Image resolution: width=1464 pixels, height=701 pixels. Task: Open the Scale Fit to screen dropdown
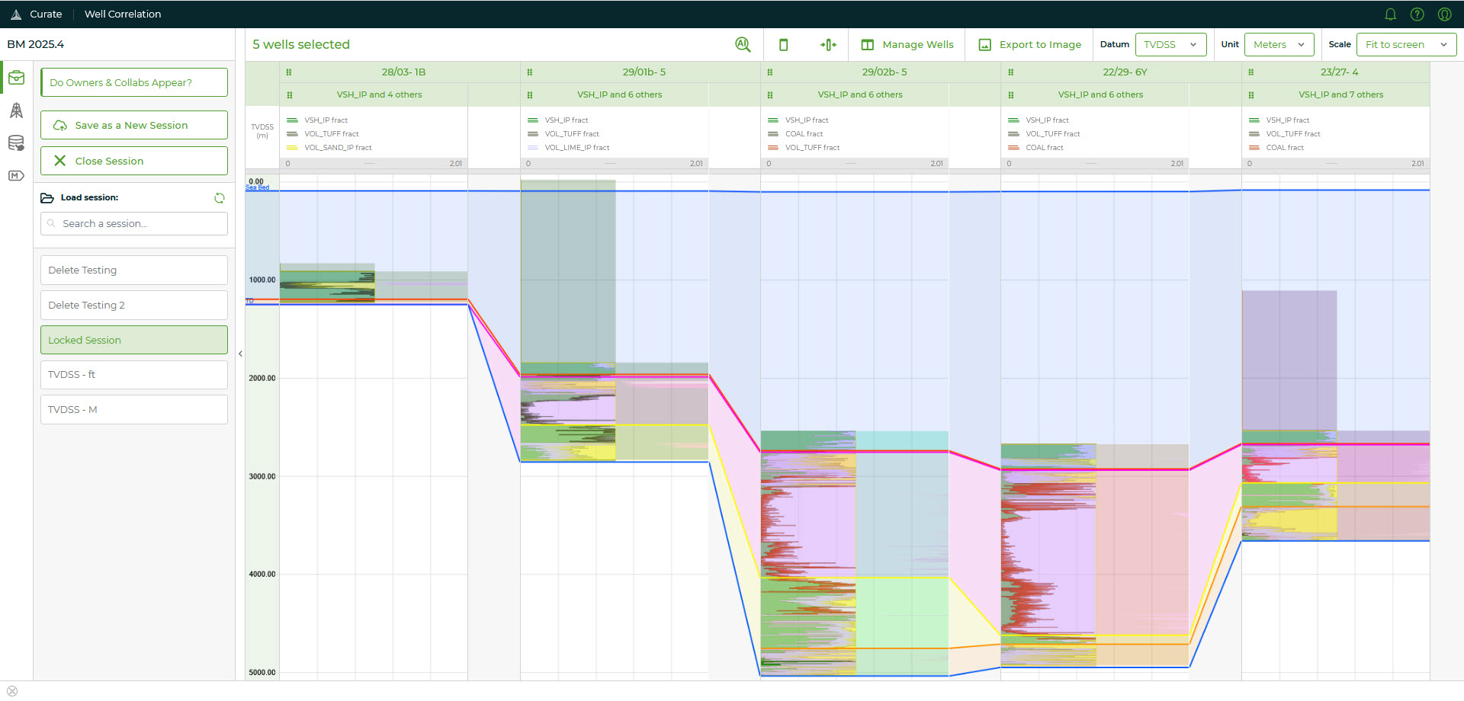click(1405, 45)
